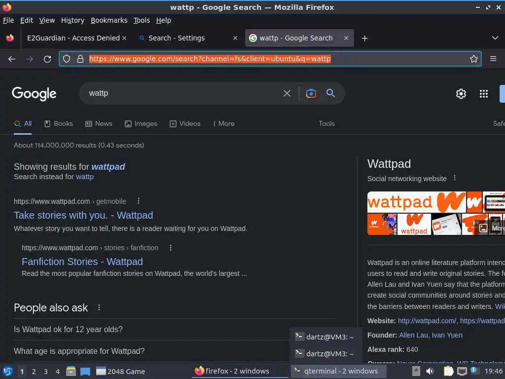Go to Google homepage via logo

pyautogui.click(x=34, y=94)
